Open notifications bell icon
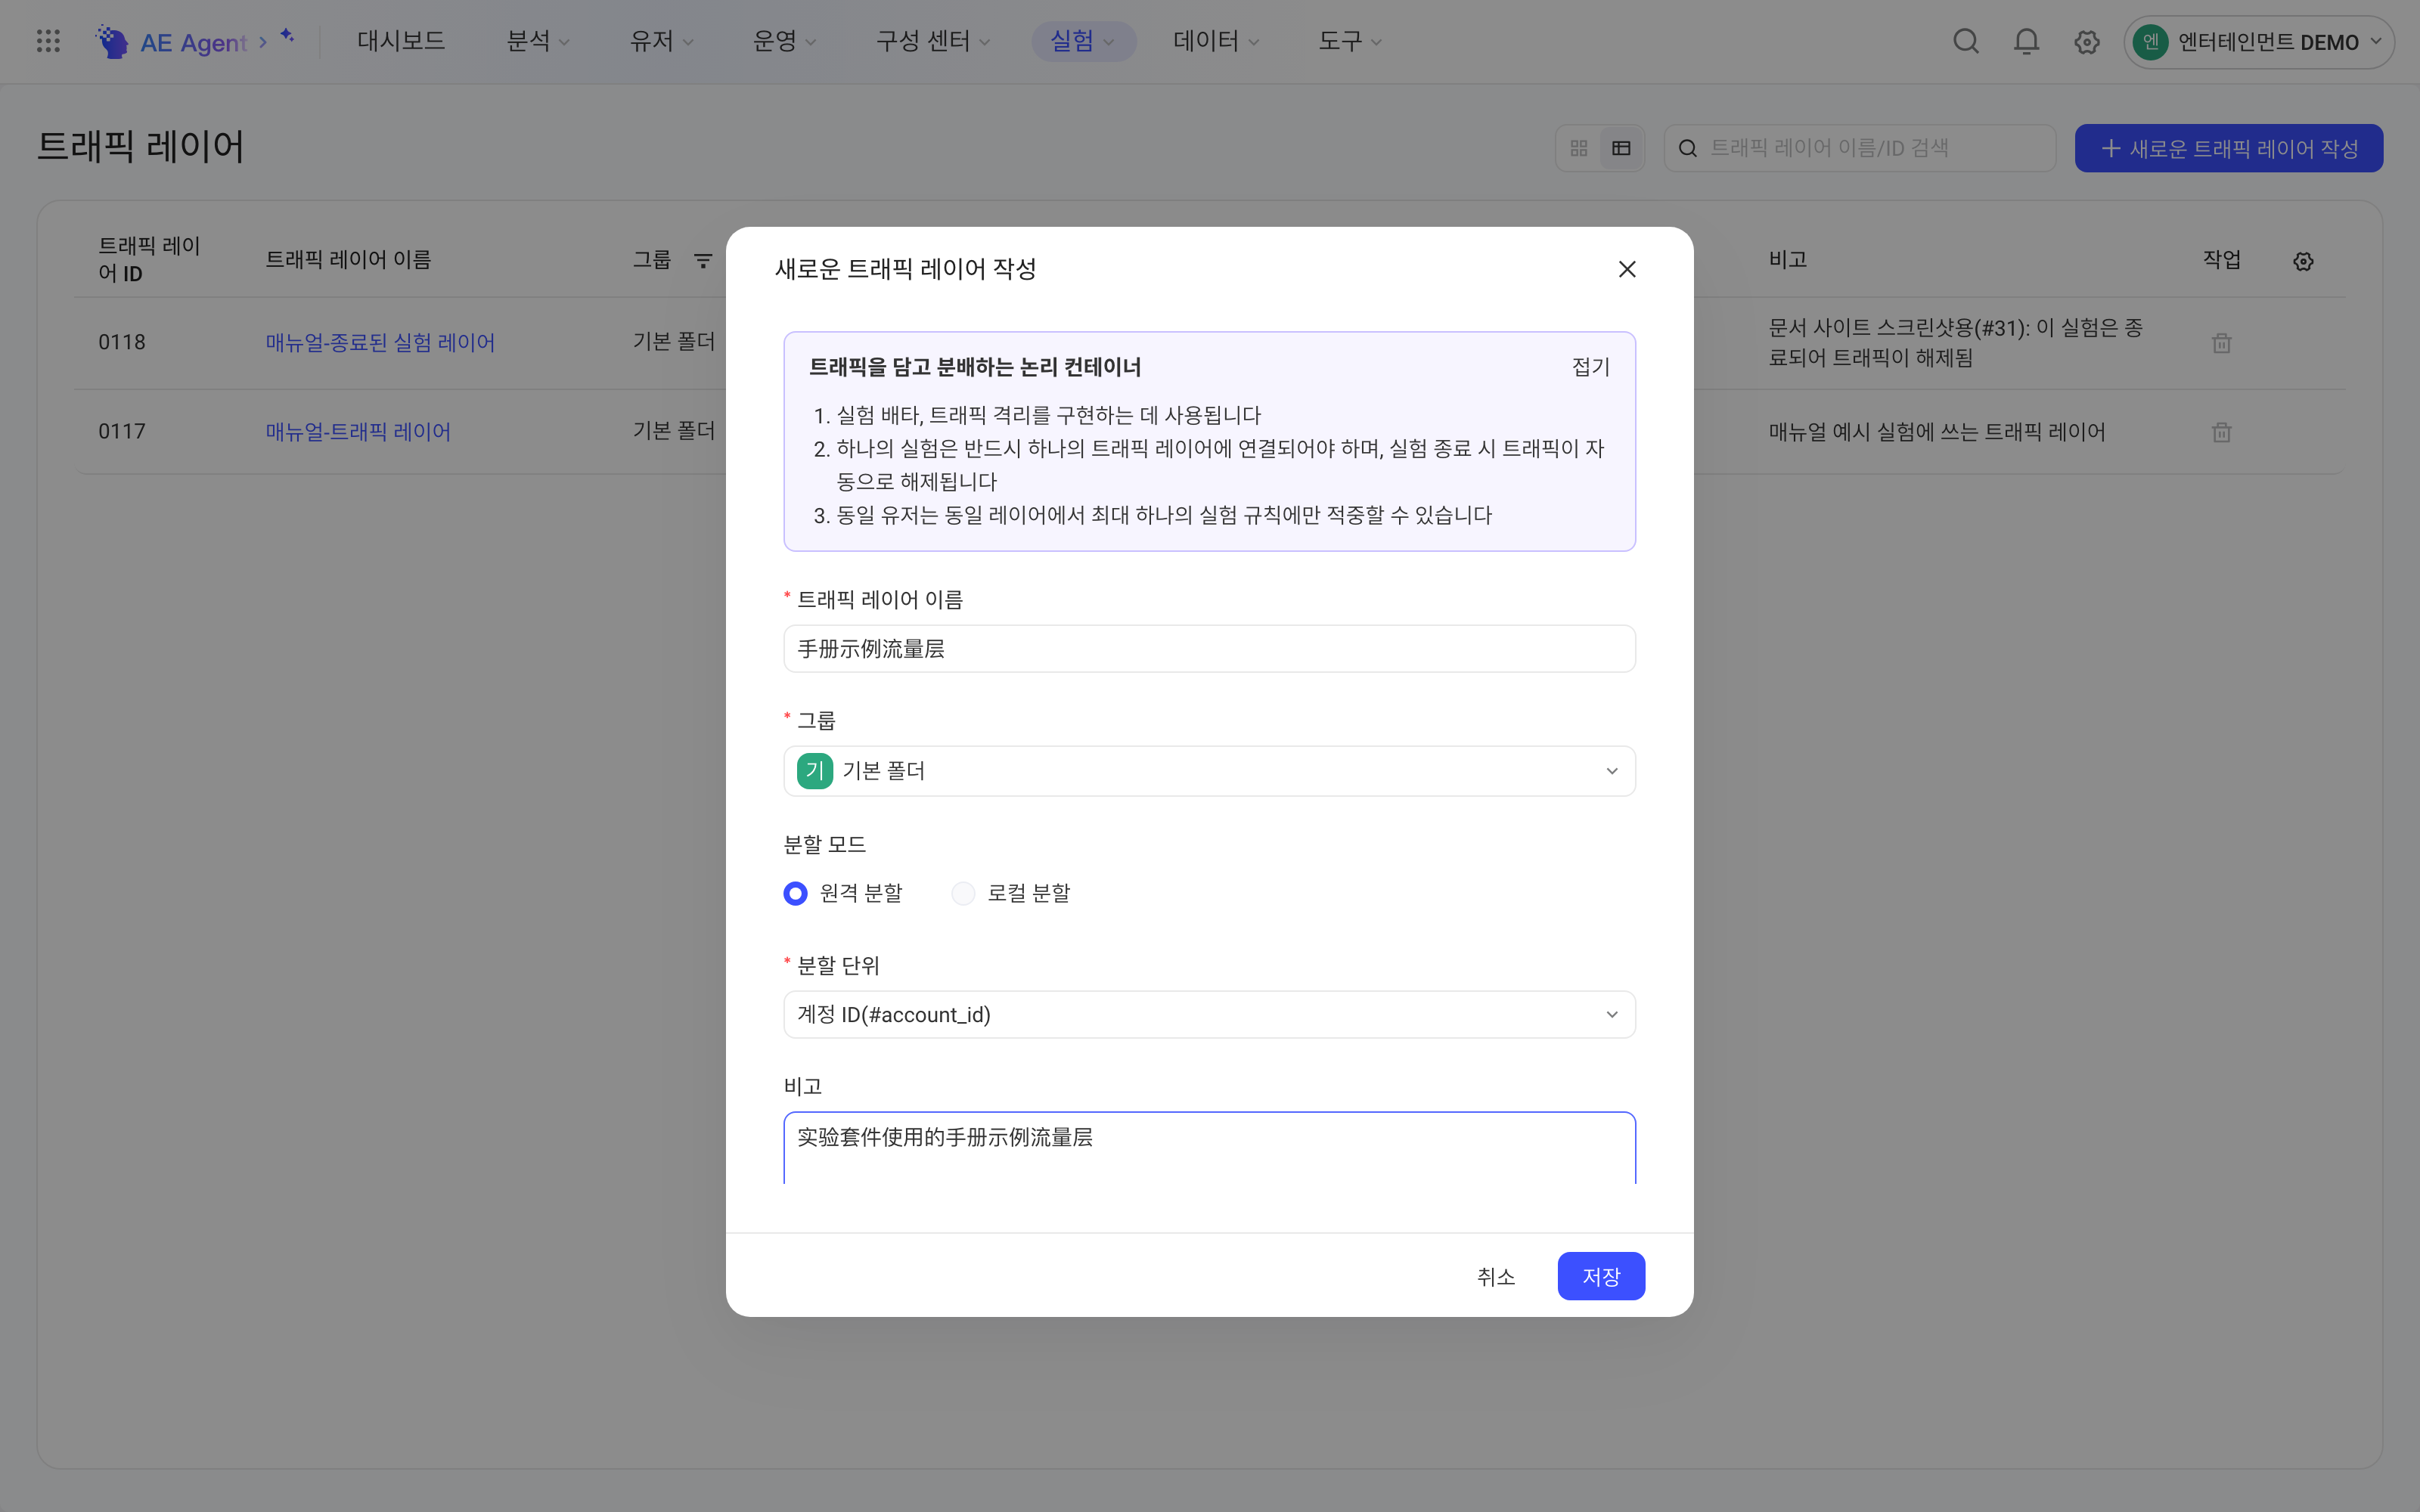This screenshot has width=2420, height=1512. coord(2026,41)
